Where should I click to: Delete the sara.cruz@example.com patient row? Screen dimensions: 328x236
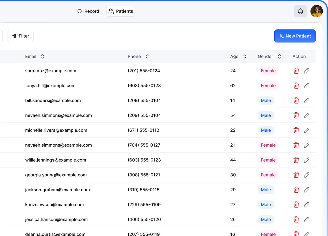coord(296,71)
